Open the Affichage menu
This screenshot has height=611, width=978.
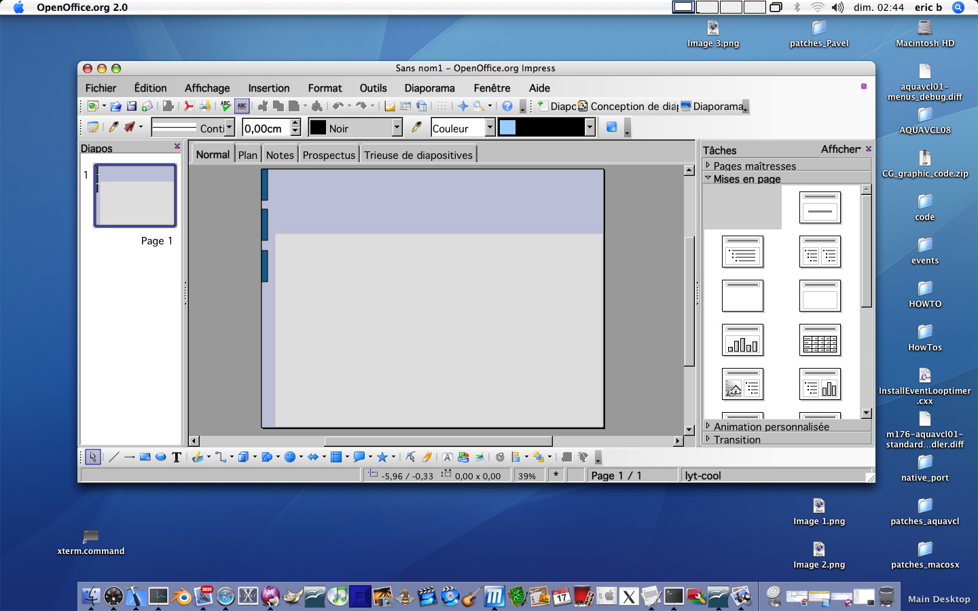click(x=207, y=88)
